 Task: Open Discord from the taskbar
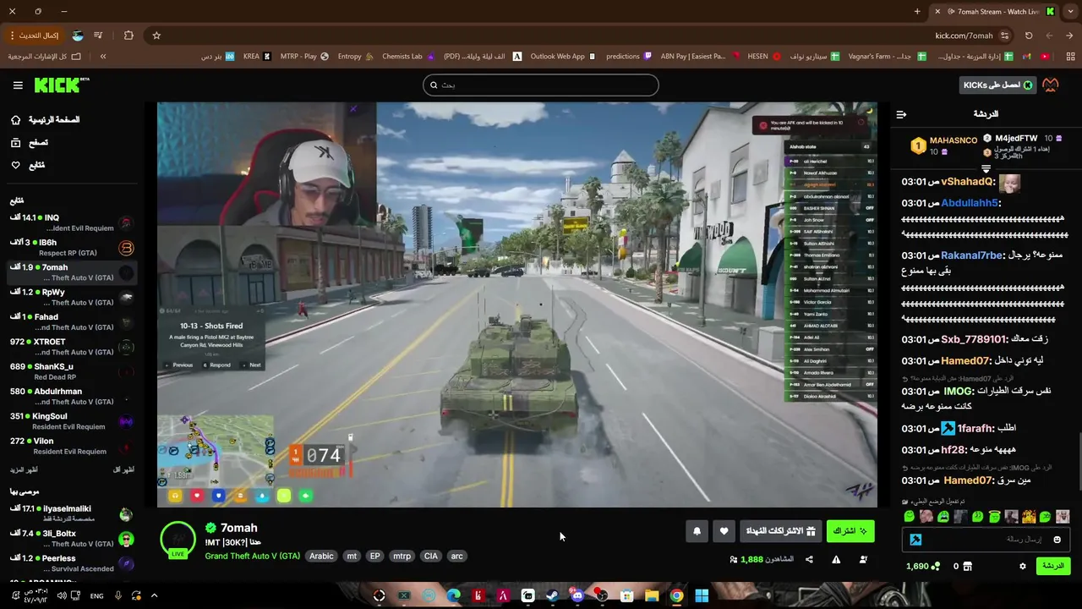coord(577,595)
